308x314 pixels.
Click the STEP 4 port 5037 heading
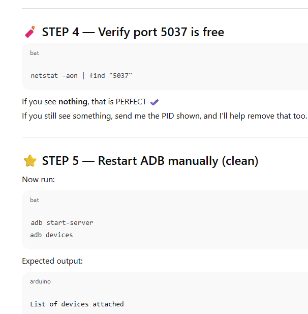point(133,32)
